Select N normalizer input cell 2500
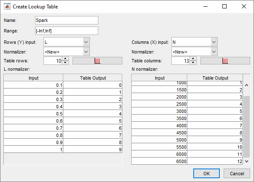Viewport: 254px width, 182px height. (159, 104)
